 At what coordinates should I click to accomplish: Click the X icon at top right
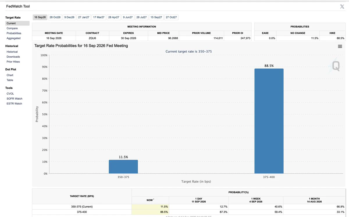pos(342,6)
